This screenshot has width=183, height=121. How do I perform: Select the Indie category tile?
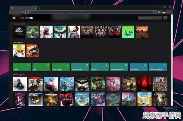(x=41, y=67)
